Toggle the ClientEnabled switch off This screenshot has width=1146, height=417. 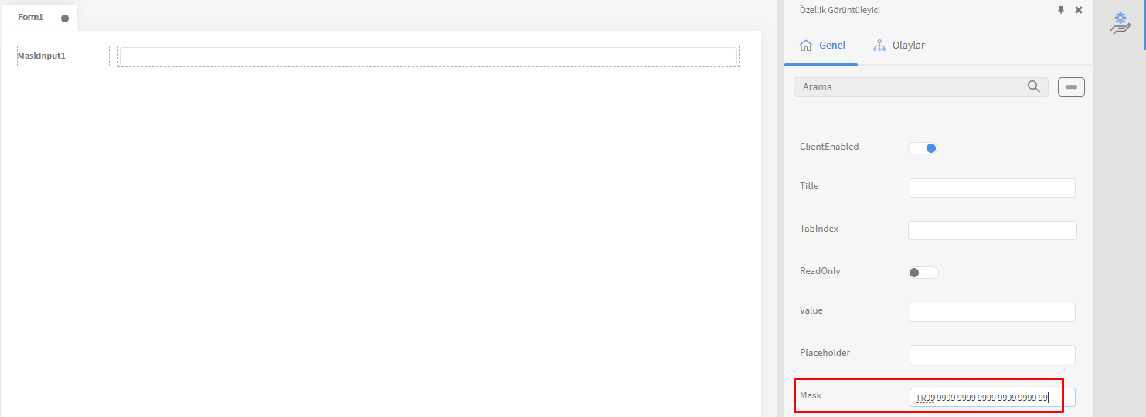click(923, 148)
